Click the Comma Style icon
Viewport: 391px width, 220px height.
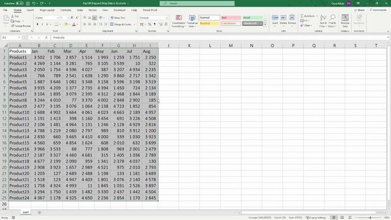click(x=155, y=24)
